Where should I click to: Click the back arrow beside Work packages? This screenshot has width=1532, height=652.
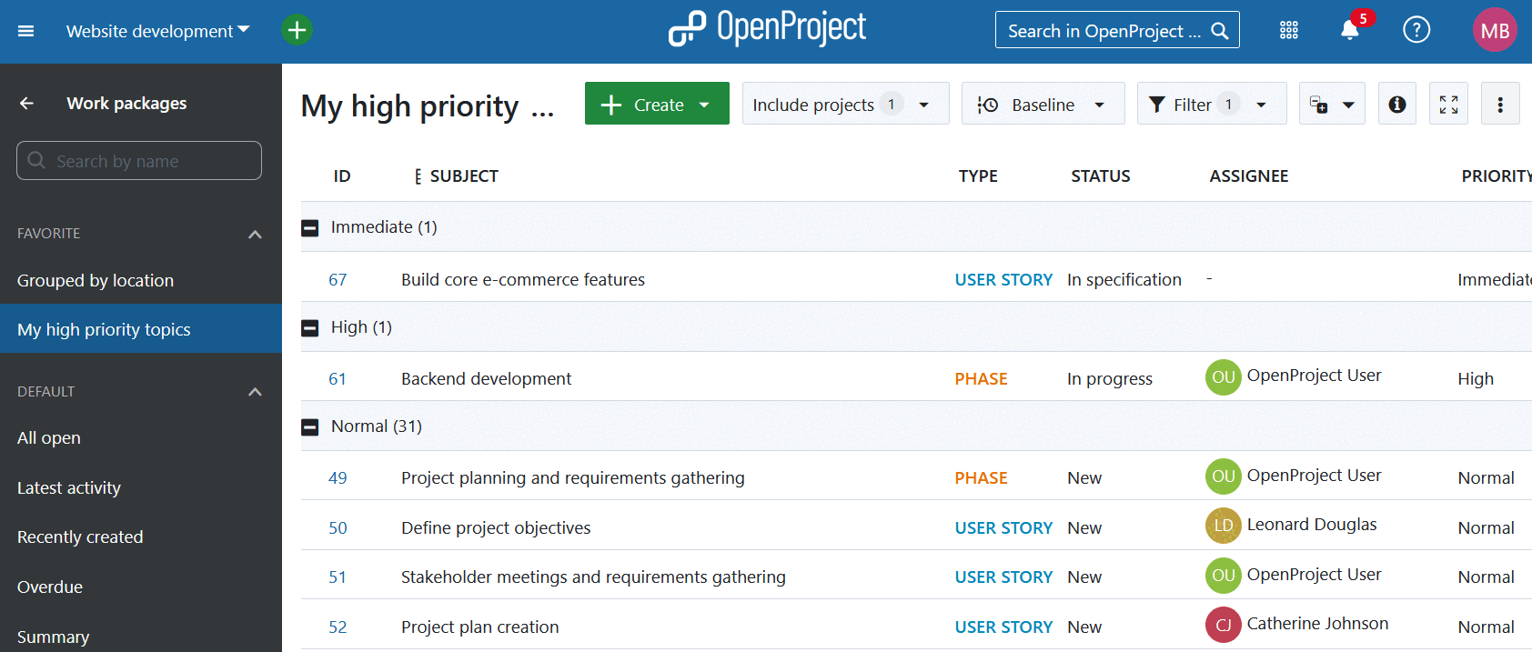coord(27,104)
